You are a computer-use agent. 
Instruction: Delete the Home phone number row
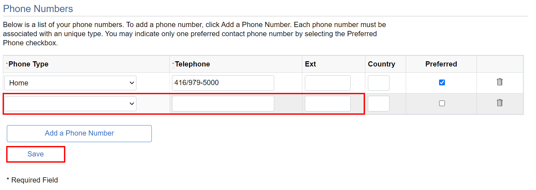coord(499,82)
